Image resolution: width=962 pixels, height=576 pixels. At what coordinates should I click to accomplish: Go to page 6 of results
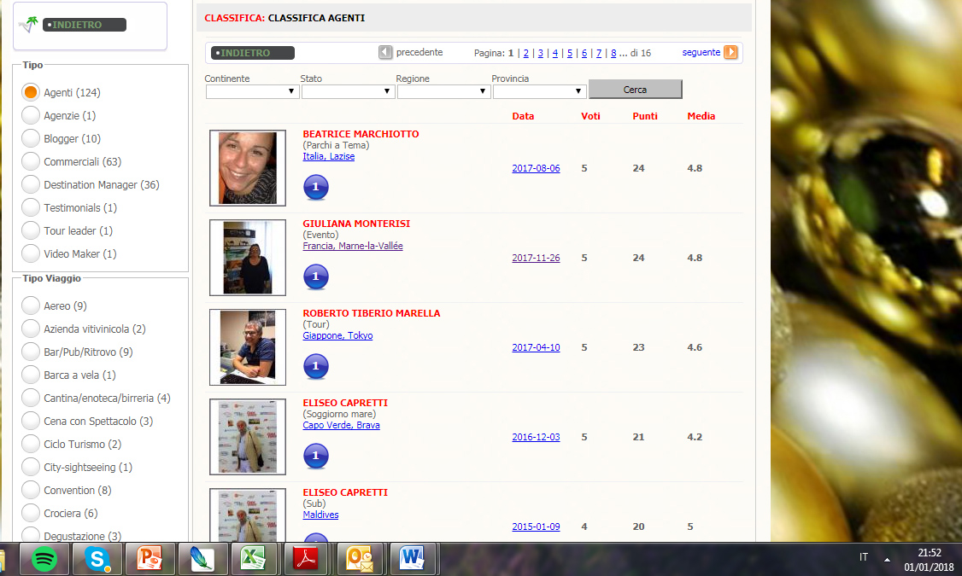coord(584,53)
